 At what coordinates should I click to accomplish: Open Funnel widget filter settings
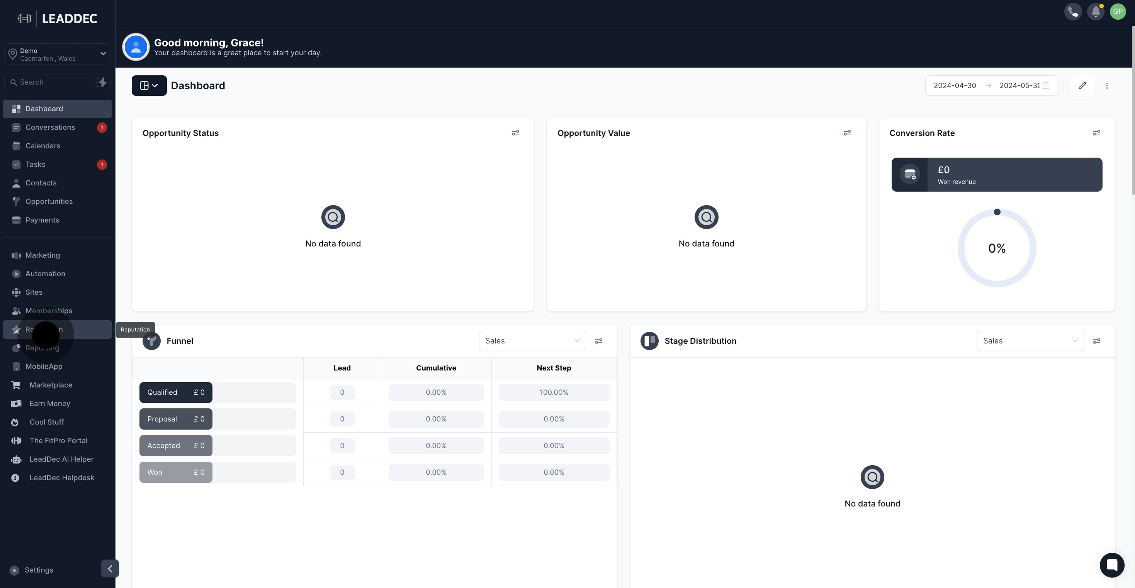coord(599,341)
